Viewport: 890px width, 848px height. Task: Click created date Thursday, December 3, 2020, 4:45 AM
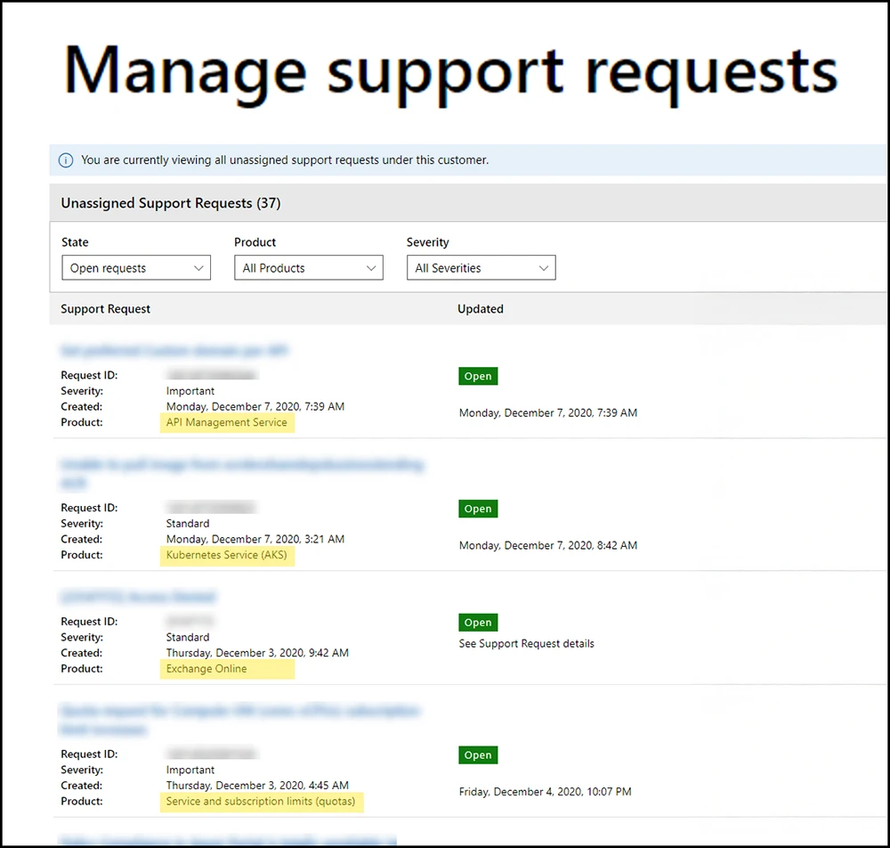[257, 786]
